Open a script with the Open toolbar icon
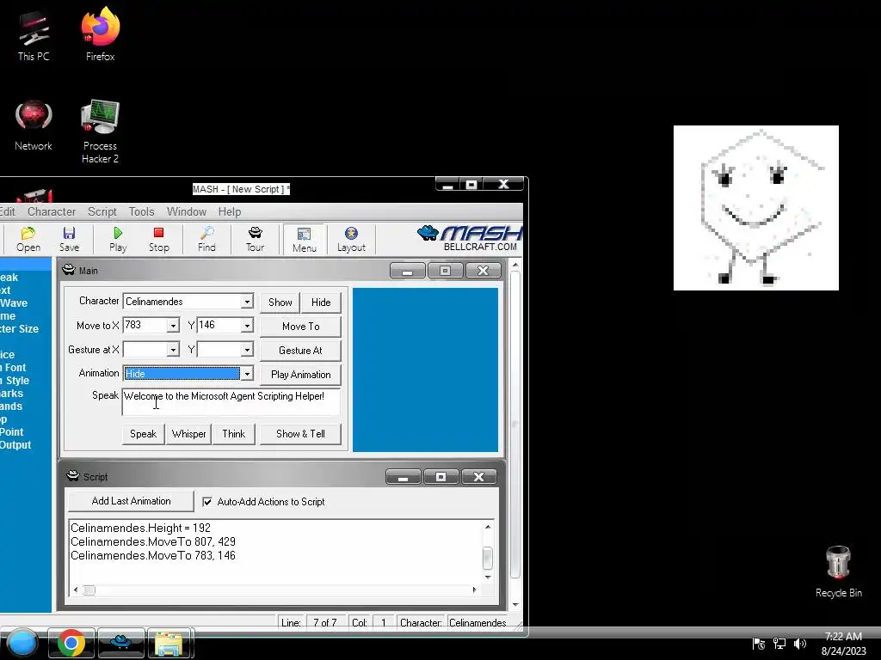 click(28, 239)
